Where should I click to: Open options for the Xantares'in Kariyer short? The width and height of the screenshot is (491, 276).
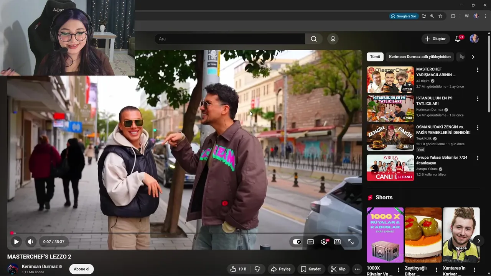pyautogui.click(x=475, y=270)
